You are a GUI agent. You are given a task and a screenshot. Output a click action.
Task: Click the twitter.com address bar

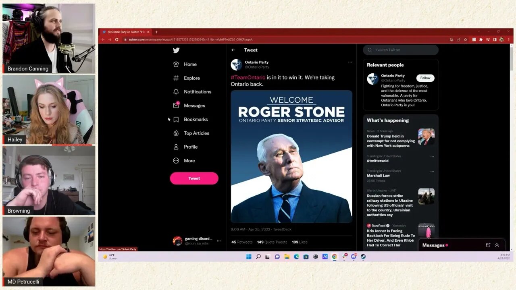pos(284,39)
